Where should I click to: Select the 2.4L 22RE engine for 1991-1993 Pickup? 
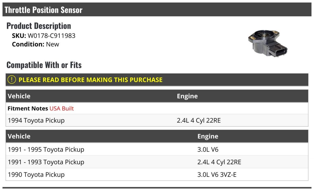click(219, 162)
